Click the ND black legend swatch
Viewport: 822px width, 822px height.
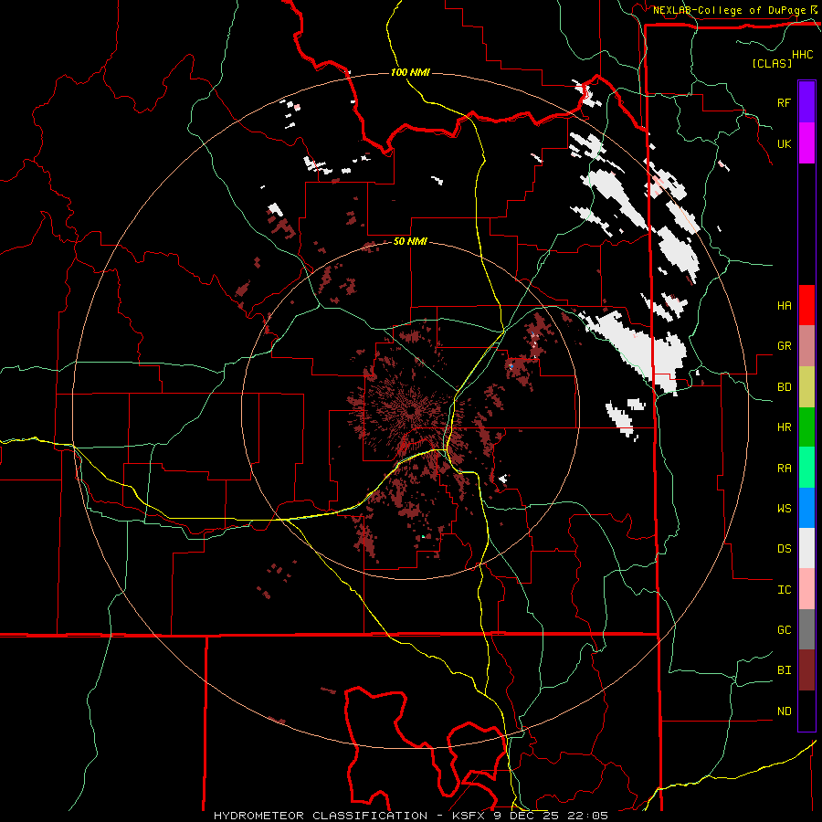(806, 711)
